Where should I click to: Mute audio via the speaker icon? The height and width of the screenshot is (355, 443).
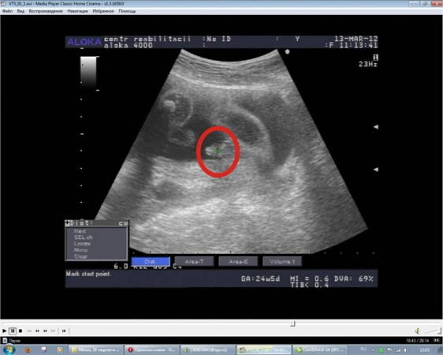[417, 331]
